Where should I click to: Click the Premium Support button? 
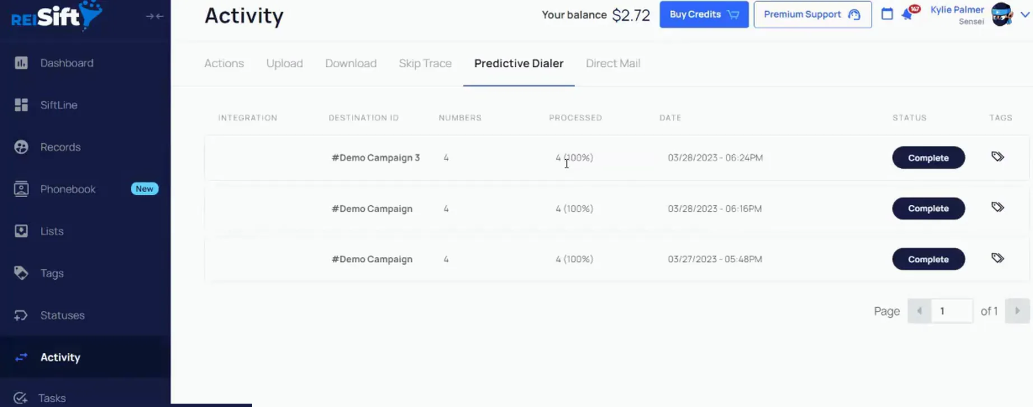pyautogui.click(x=813, y=15)
